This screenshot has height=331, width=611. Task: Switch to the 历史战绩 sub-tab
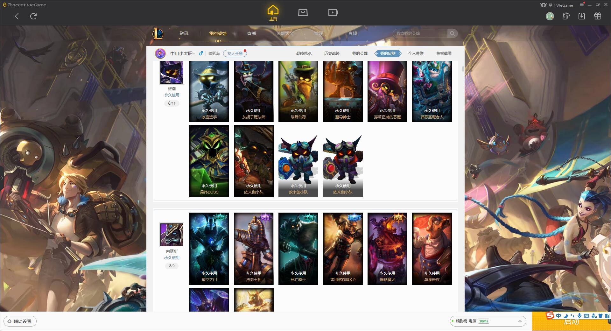332,53
